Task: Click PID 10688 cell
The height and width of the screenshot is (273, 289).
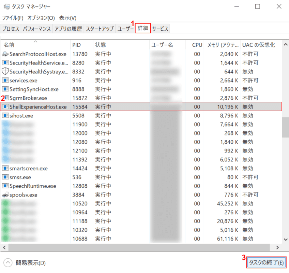Action: point(80,239)
